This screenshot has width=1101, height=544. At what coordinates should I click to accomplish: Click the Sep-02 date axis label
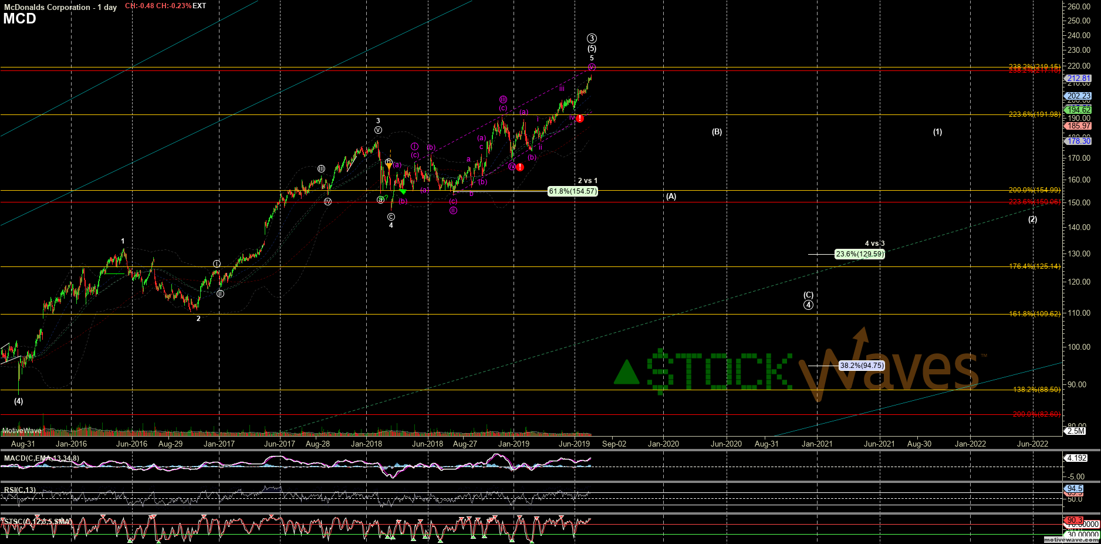(614, 444)
